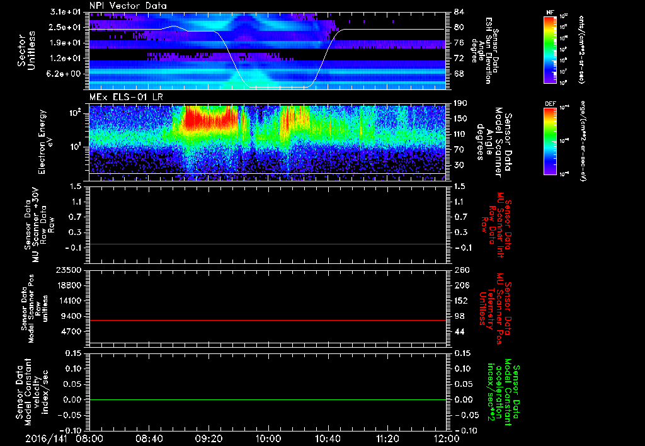
Task: Click the red high-flux region in electron spectrogram
Action: pos(210,119)
